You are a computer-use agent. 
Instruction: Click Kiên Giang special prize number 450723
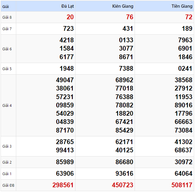coord(123,185)
